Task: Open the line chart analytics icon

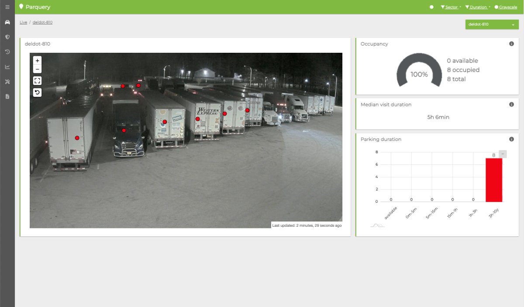Action: tap(7, 67)
